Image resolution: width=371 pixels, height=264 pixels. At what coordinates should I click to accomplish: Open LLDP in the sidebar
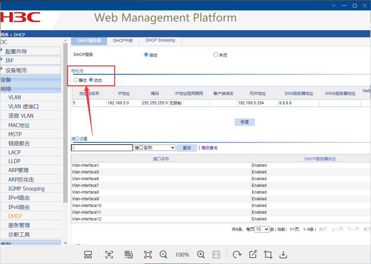pyautogui.click(x=14, y=161)
